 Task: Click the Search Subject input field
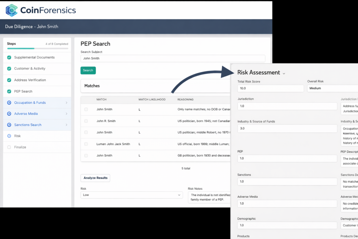click(173, 58)
